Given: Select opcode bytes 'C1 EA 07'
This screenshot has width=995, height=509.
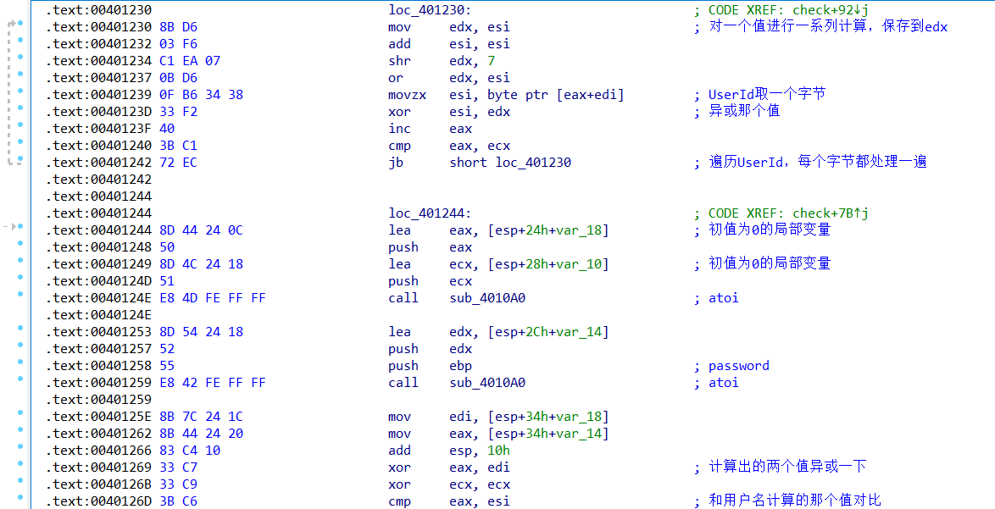Looking at the screenshot, I should pos(190,61).
